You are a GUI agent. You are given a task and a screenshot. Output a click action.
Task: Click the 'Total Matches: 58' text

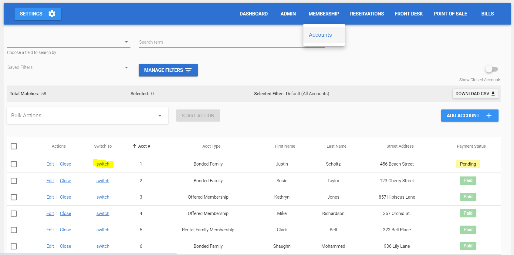[28, 94]
